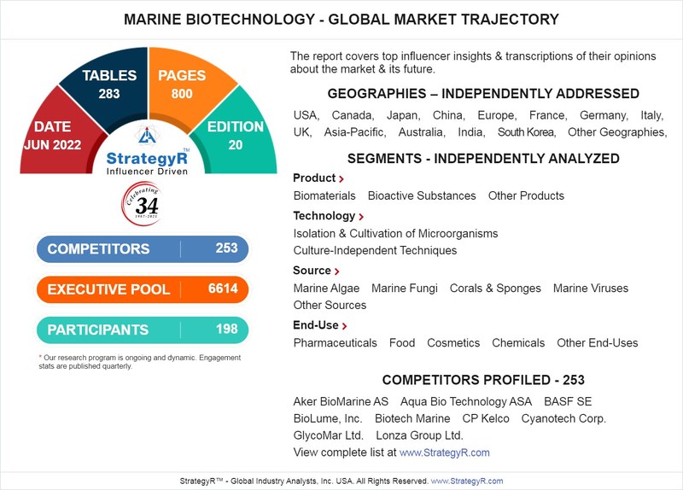683x490 pixels.
Task: Open www.StrategyR.com complete list link
Action: pyautogui.click(x=444, y=452)
